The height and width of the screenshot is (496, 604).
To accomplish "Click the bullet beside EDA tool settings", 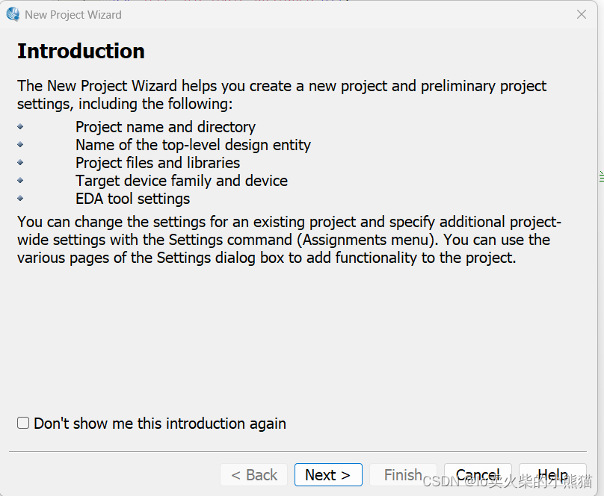I will [x=20, y=199].
